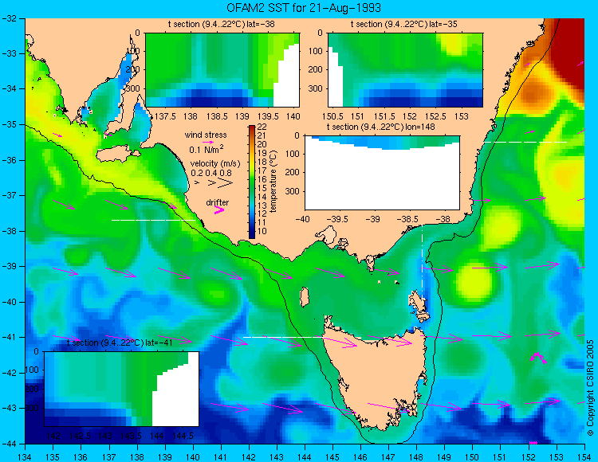Click the '-39.5' tick of the lon=148 inset

[338, 219]
